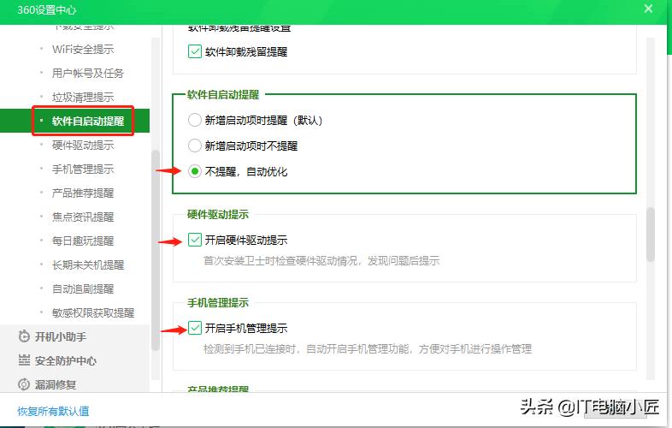This screenshot has height=428, width=672.
Task: Click 恢复所有默认值 link
Action: pyautogui.click(x=53, y=411)
